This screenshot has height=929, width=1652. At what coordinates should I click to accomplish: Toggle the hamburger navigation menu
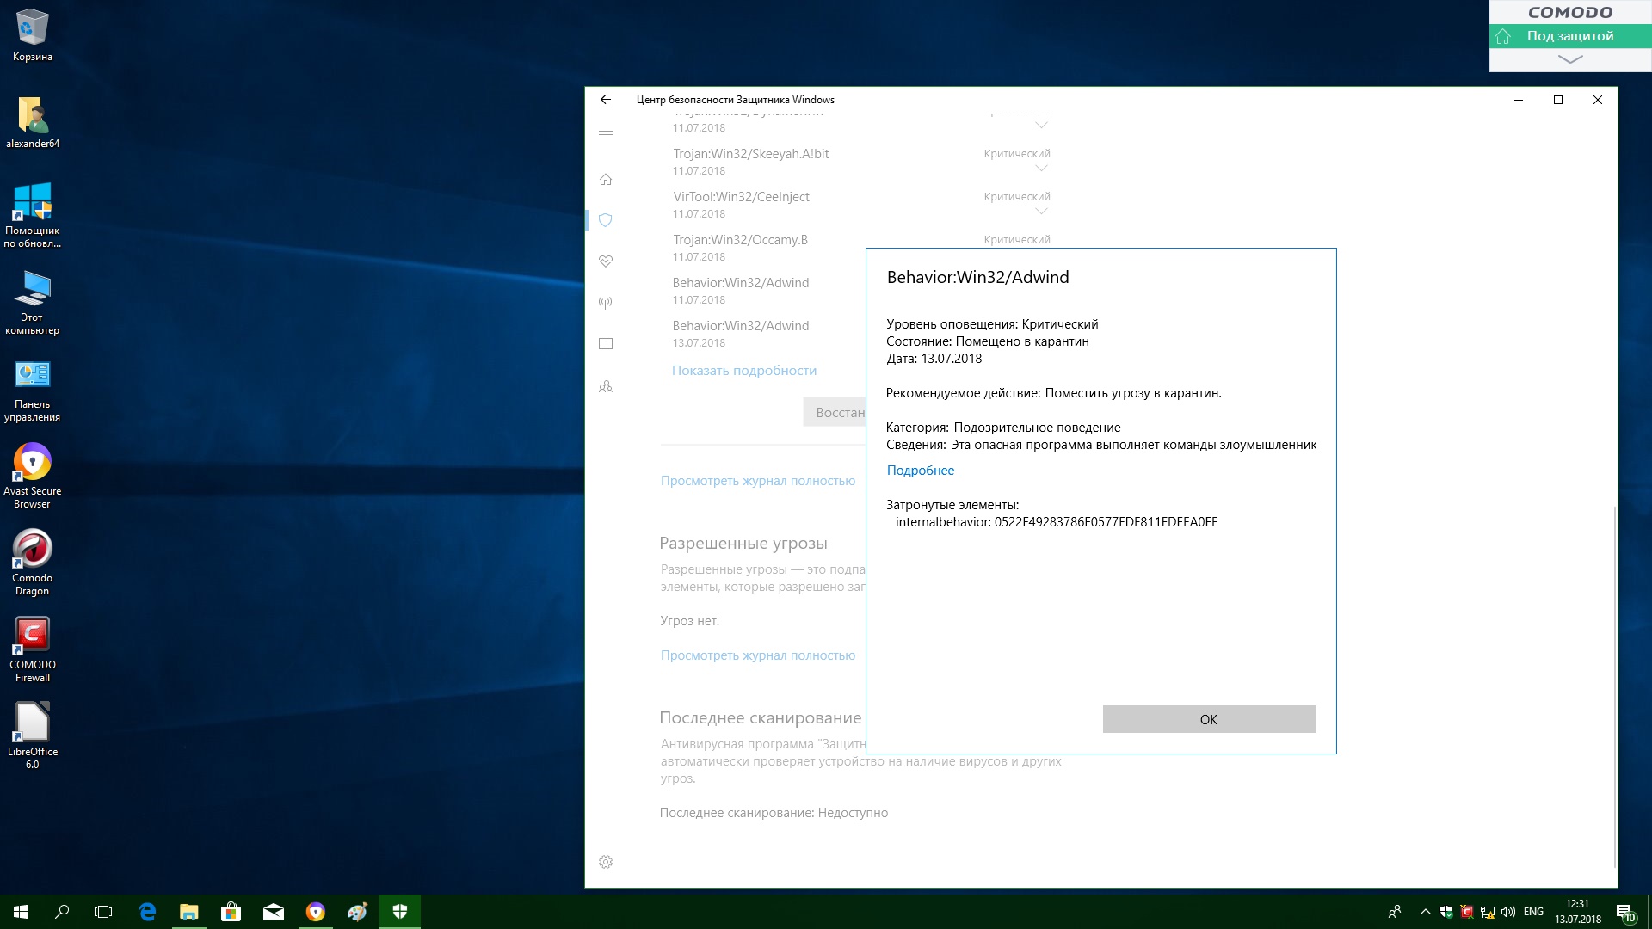(606, 135)
